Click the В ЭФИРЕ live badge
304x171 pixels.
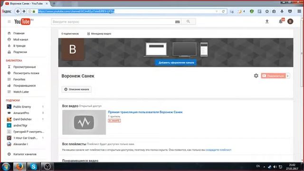[x=114, y=121]
